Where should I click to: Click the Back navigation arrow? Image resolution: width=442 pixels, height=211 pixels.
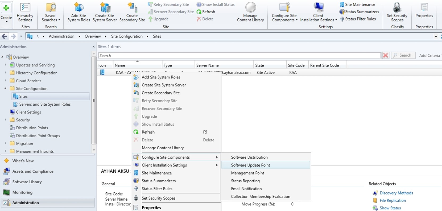[x=4, y=36]
